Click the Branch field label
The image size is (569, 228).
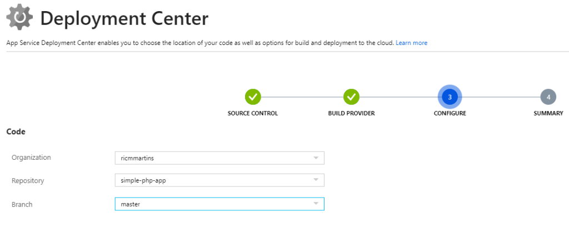(x=22, y=205)
